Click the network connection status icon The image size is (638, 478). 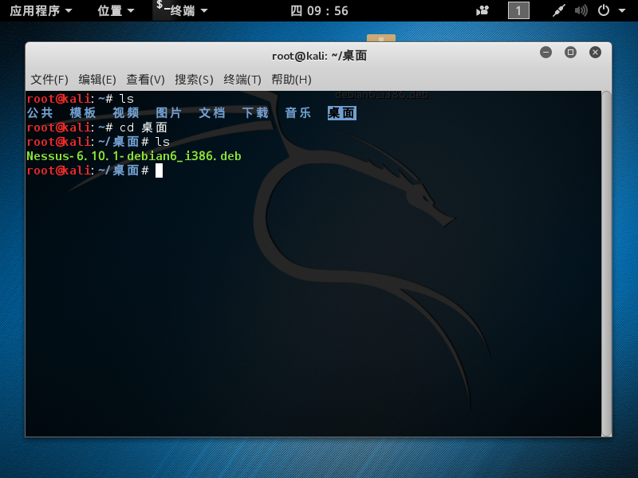coord(559,10)
